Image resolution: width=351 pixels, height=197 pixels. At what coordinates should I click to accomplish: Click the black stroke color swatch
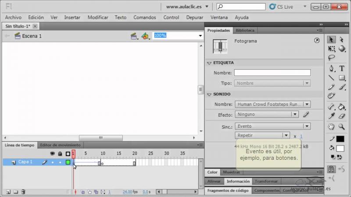[x=340, y=139]
